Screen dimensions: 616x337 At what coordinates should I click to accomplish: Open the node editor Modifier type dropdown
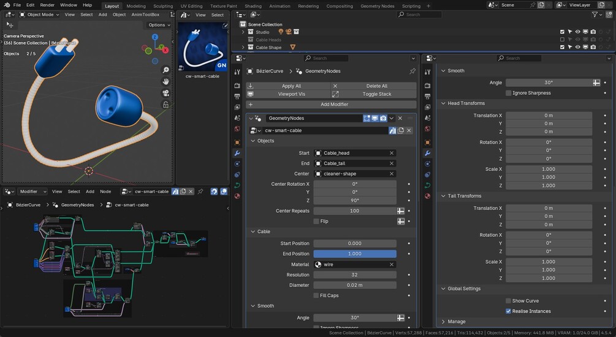(33, 191)
